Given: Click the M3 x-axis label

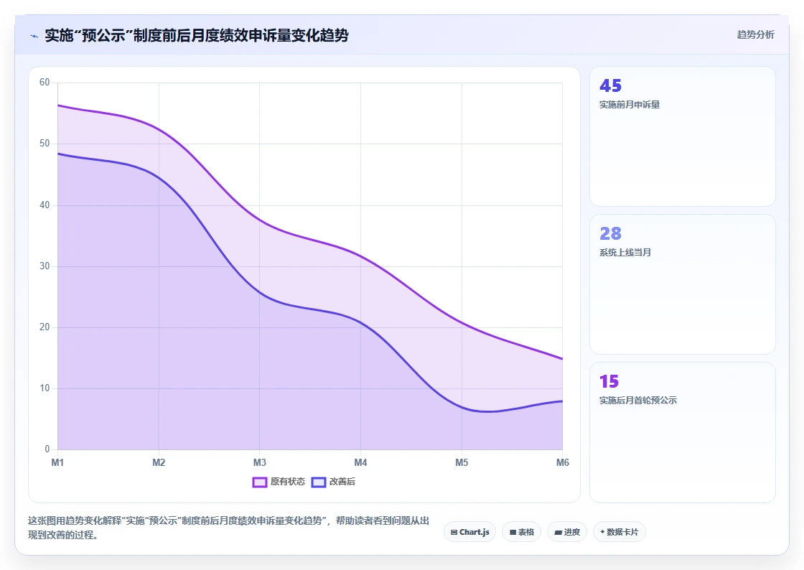Looking at the screenshot, I should coord(259,463).
